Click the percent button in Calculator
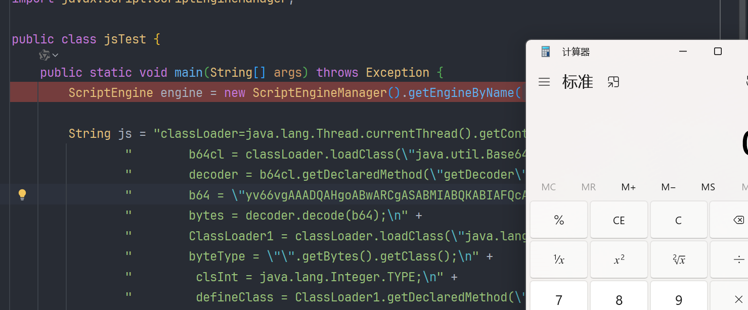 (559, 220)
